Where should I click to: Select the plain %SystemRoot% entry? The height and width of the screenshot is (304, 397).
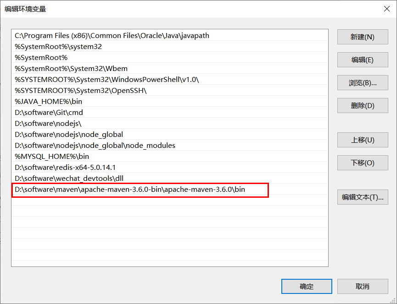(170, 58)
